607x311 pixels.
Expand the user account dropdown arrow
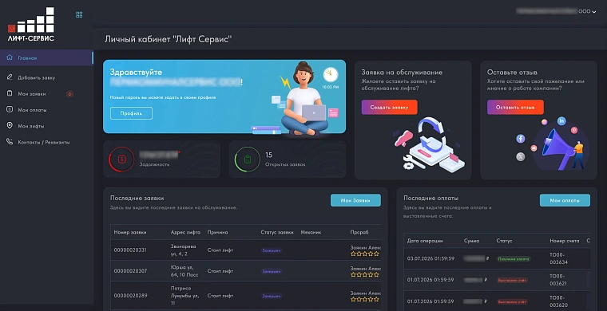tap(594, 12)
